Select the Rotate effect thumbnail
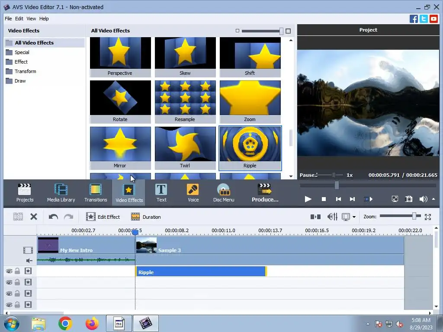This screenshot has width=443, height=332. pyautogui.click(x=120, y=102)
